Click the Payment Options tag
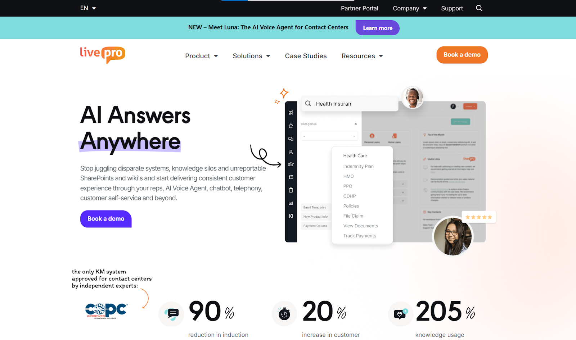The height and width of the screenshot is (340, 576). click(x=315, y=226)
